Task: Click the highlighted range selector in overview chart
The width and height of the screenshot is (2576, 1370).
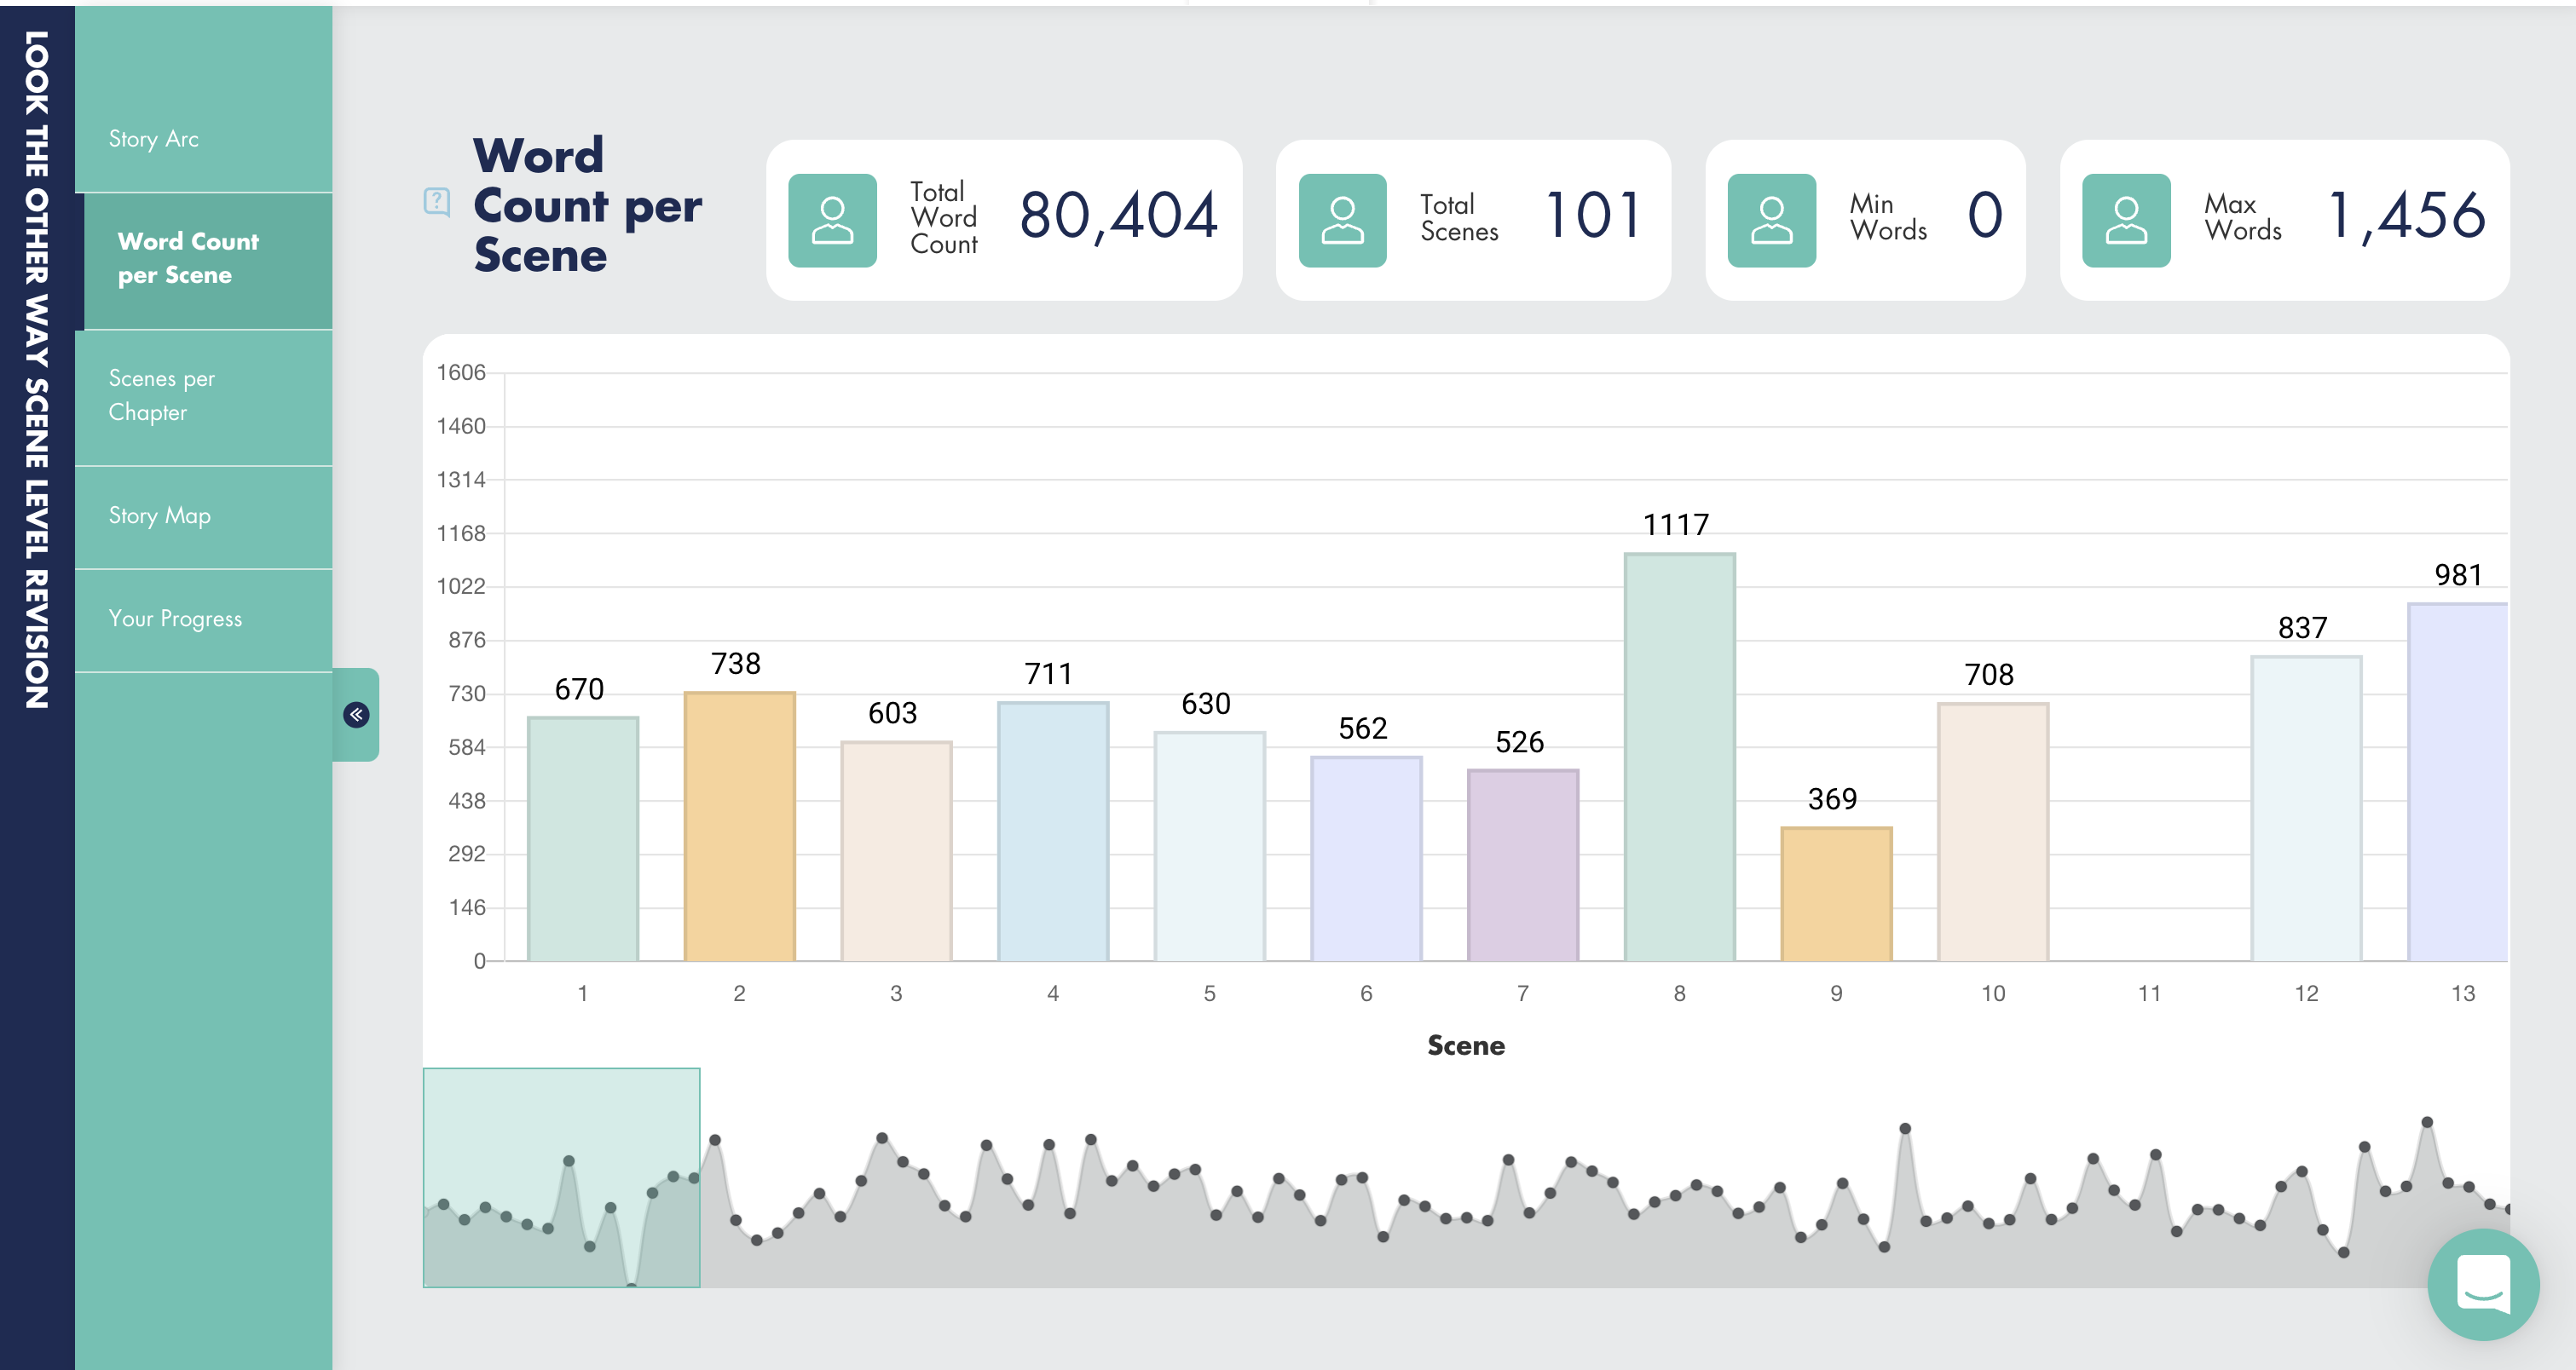Action: pyautogui.click(x=561, y=1177)
